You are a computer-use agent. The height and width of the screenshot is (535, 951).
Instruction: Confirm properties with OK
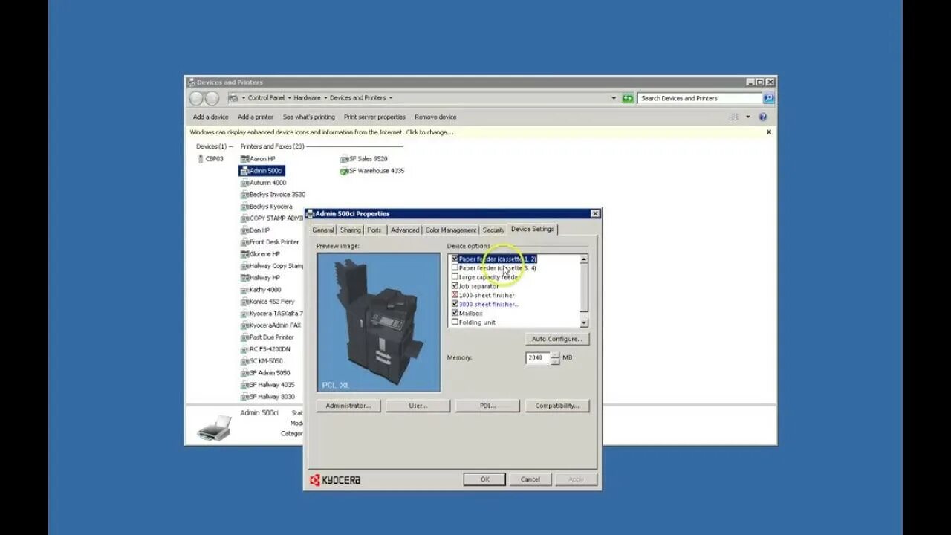point(484,479)
